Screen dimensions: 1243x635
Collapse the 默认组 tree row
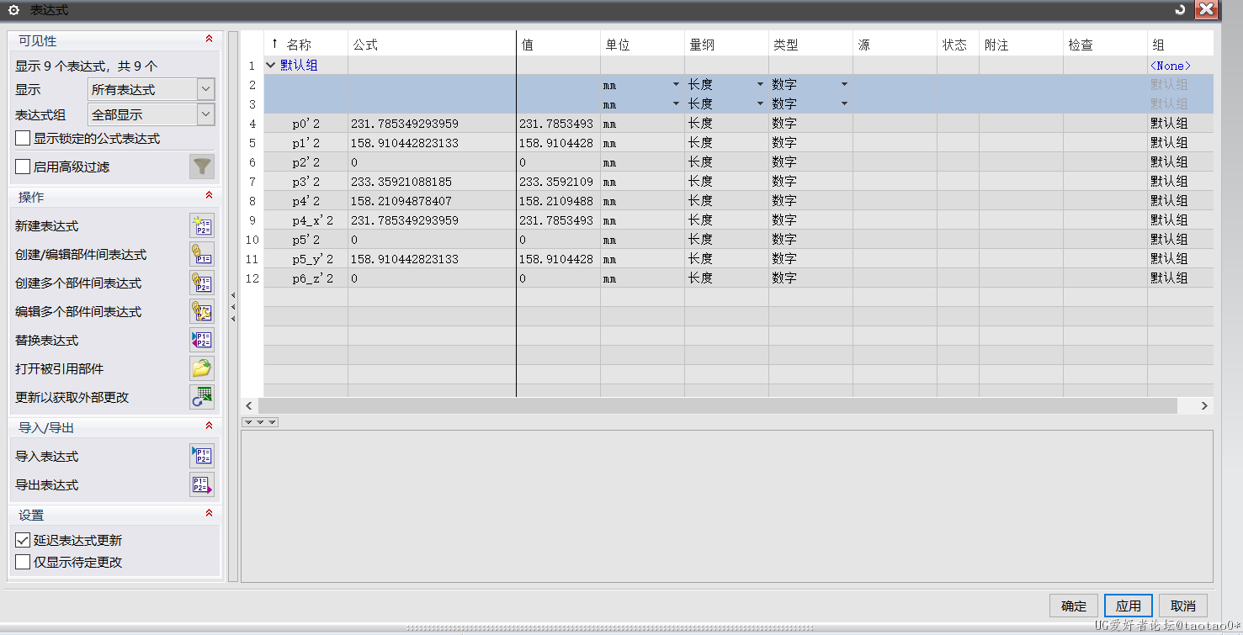coord(270,65)
